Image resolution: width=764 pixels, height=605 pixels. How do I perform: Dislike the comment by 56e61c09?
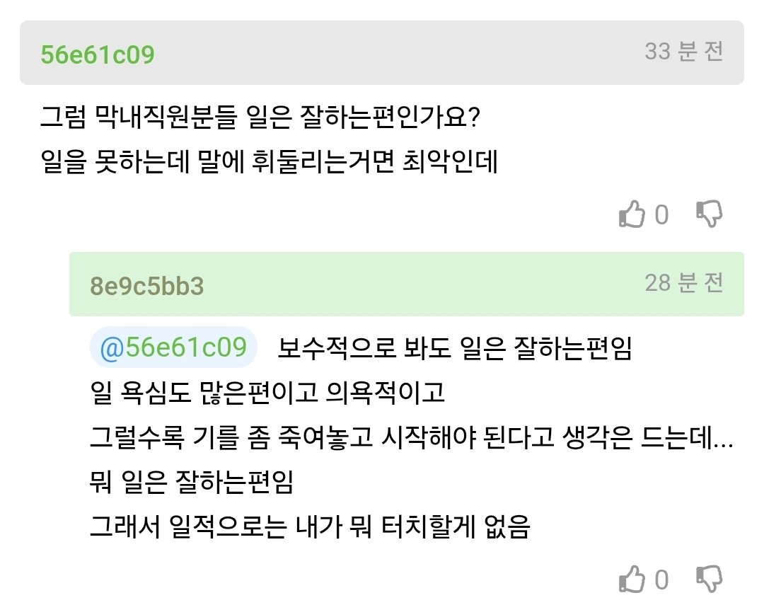[710, 214]
